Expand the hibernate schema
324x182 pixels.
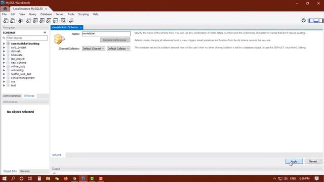pyautogui.click(x=4, y=55)
